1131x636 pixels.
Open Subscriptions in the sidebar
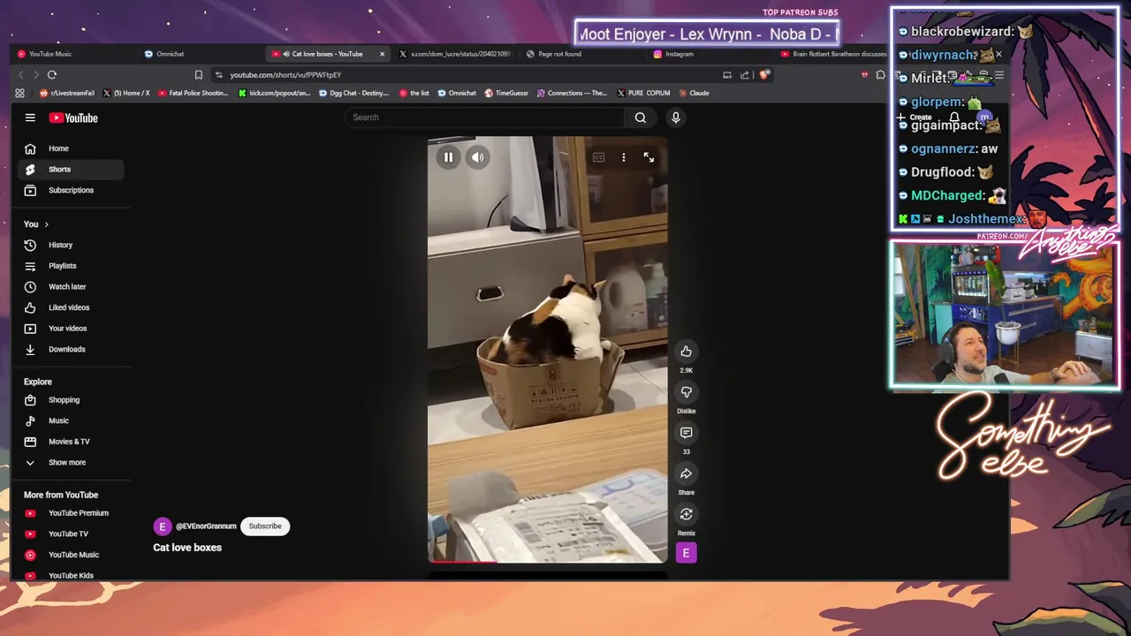[x=71, y=190]
